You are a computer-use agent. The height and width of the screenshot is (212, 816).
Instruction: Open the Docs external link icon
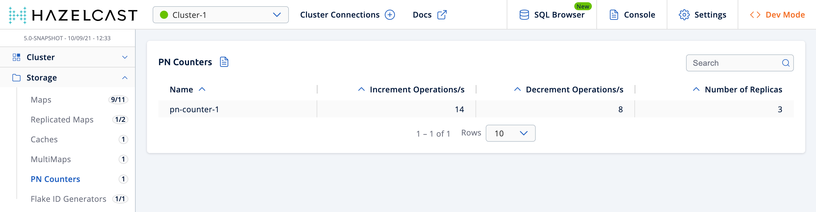click(441, 15)
